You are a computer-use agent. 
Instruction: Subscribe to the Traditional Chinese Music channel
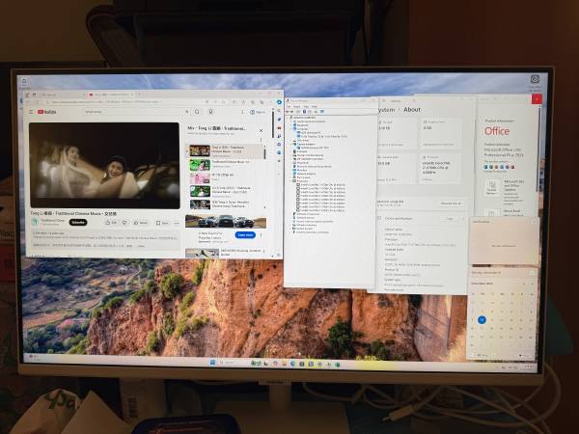click(78, 222)
